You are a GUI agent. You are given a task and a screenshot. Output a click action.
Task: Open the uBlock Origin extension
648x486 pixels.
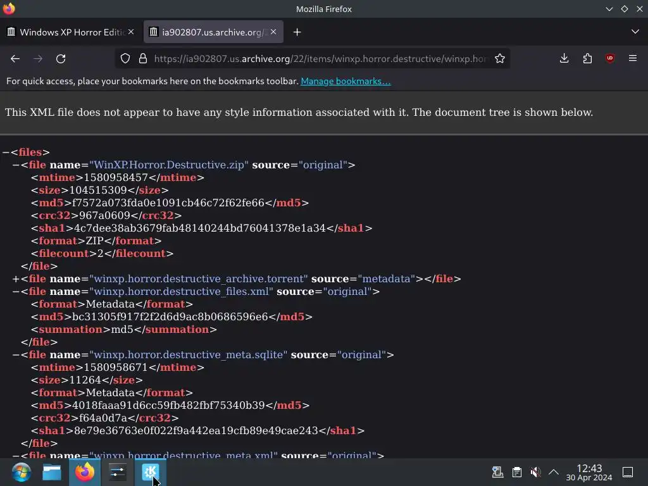tap(610, 59)
